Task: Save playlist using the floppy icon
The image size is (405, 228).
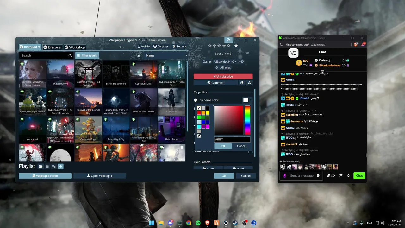Action: pyautogui.click(x=47, y=166)
